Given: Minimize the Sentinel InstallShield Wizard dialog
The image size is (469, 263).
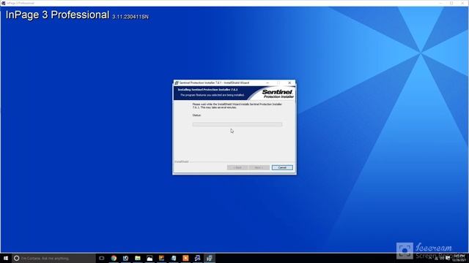Looking at the screenshot, I should (x=267, y=83).
